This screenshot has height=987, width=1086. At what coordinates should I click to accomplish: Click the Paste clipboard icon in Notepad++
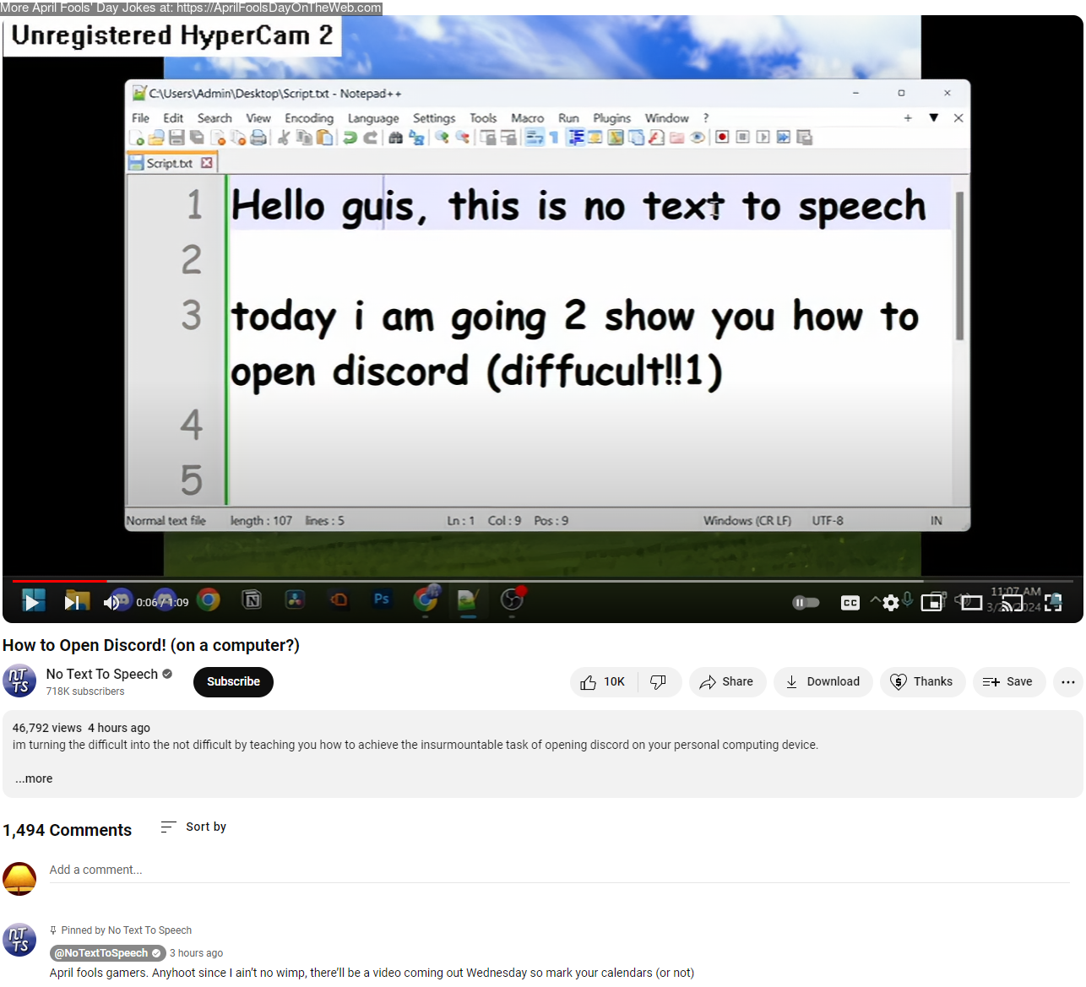click(324, 138)
